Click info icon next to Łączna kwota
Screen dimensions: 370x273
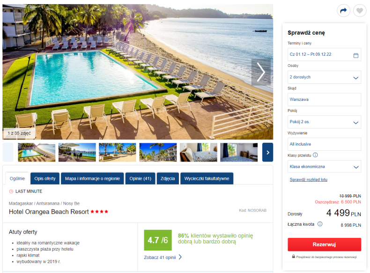click(x=320, y=224)
